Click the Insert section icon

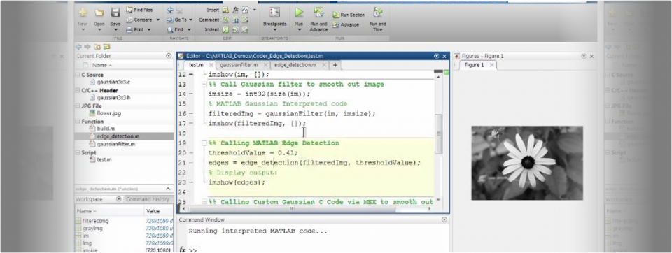click(226, 10)
